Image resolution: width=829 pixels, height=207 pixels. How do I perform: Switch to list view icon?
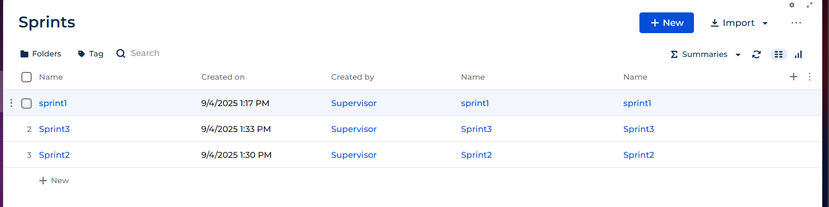778,54
